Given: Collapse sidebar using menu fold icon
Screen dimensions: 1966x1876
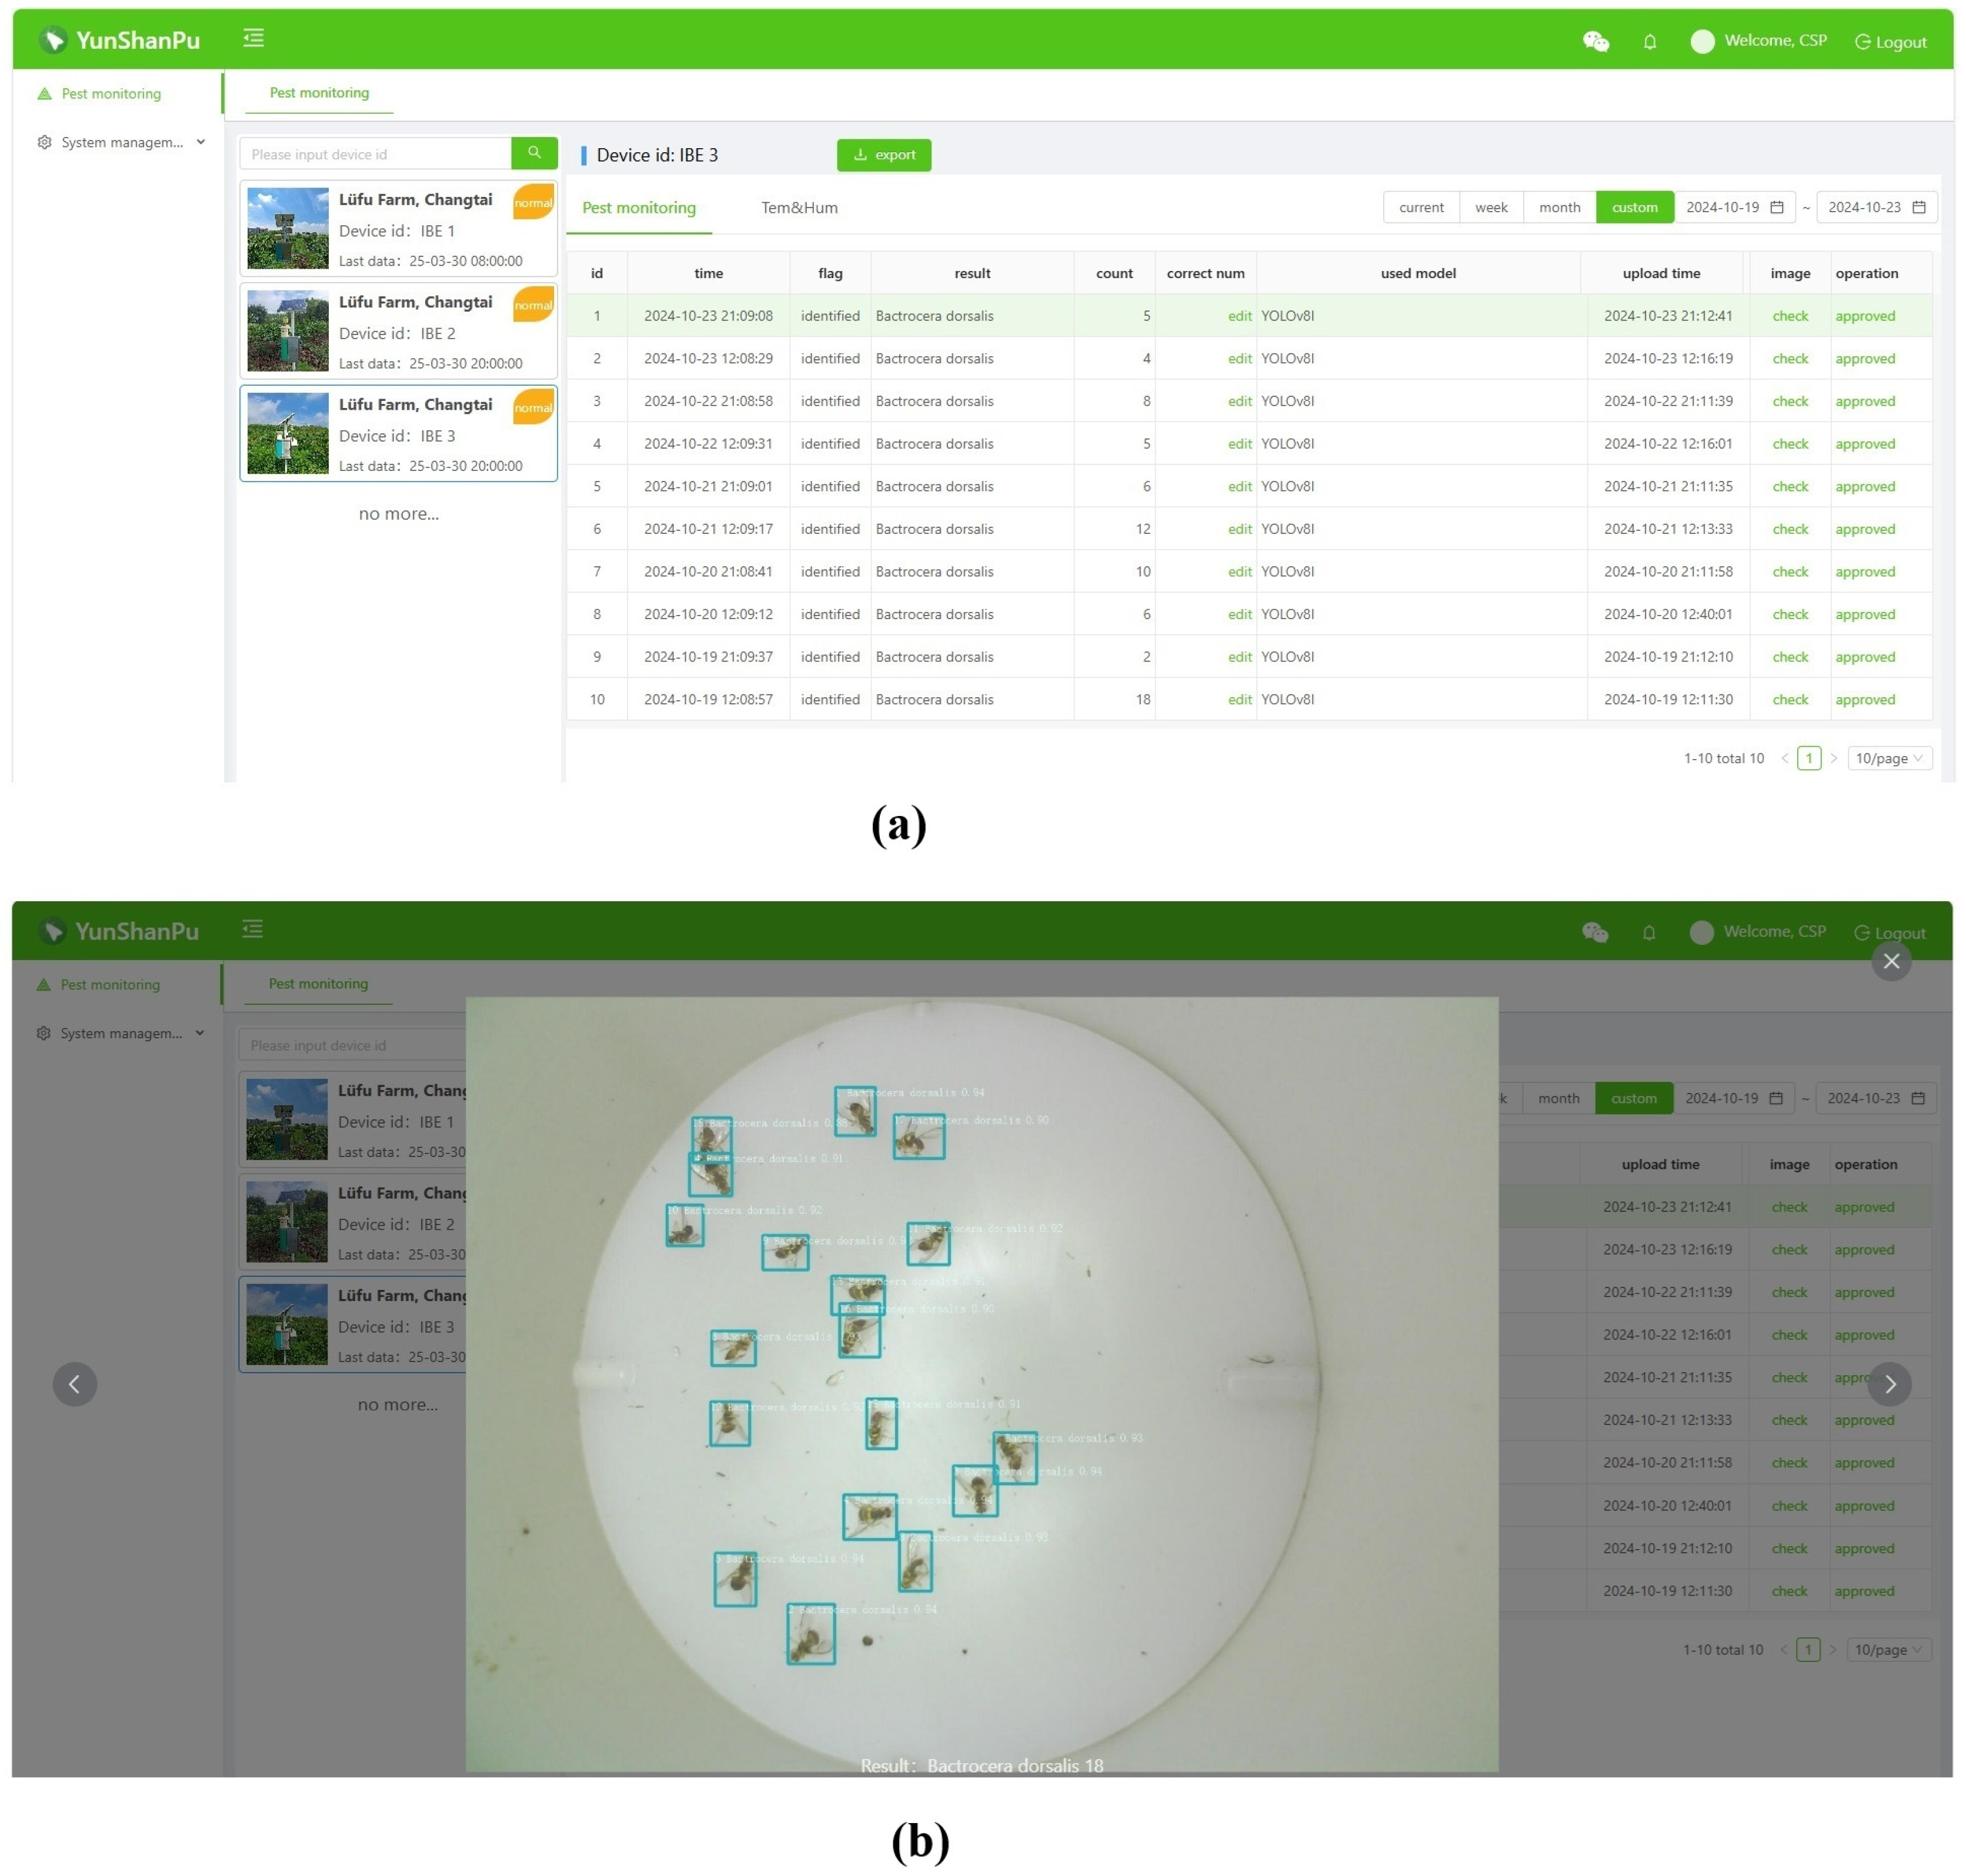Looking at the screenshot, I should coord(253,38).
